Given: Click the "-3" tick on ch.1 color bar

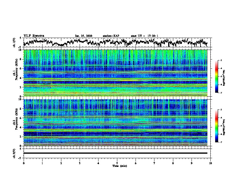Looking at the screenshot, I should pos(221,60).
